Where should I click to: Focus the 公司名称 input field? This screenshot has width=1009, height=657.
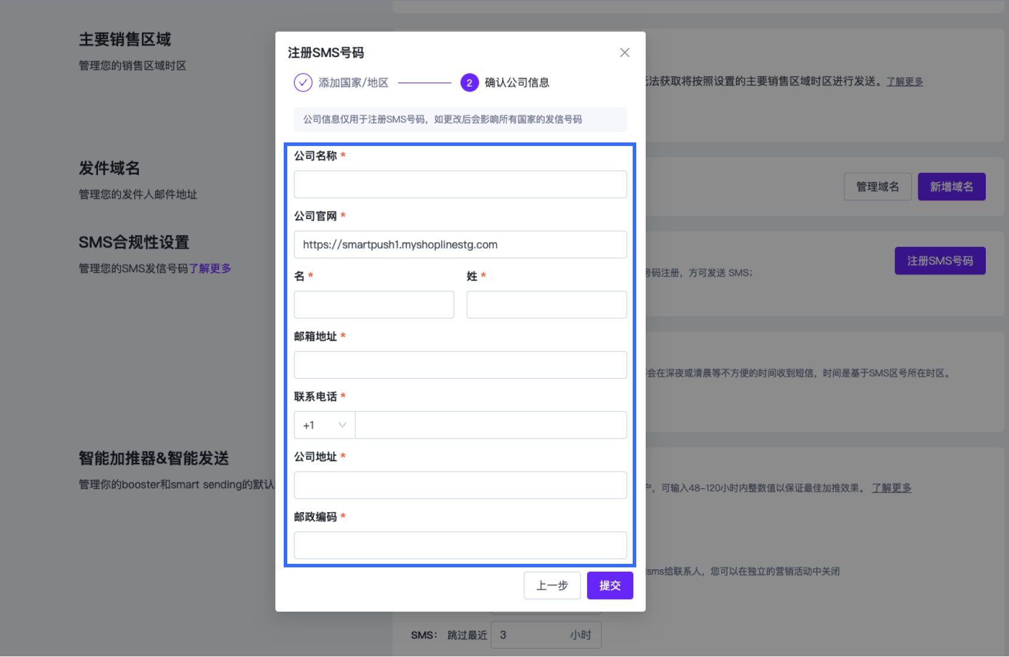460,185
